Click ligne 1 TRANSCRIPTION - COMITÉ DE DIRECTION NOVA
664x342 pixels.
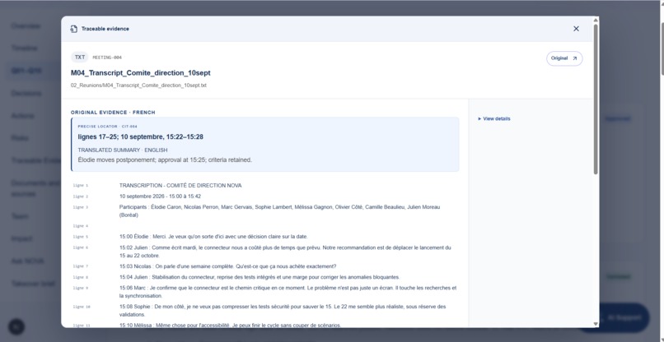(180, 186)
